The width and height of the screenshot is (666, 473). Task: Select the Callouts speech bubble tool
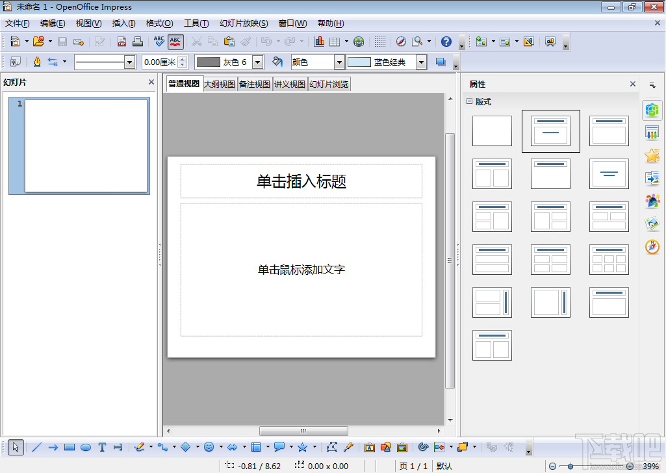point(279,447)
